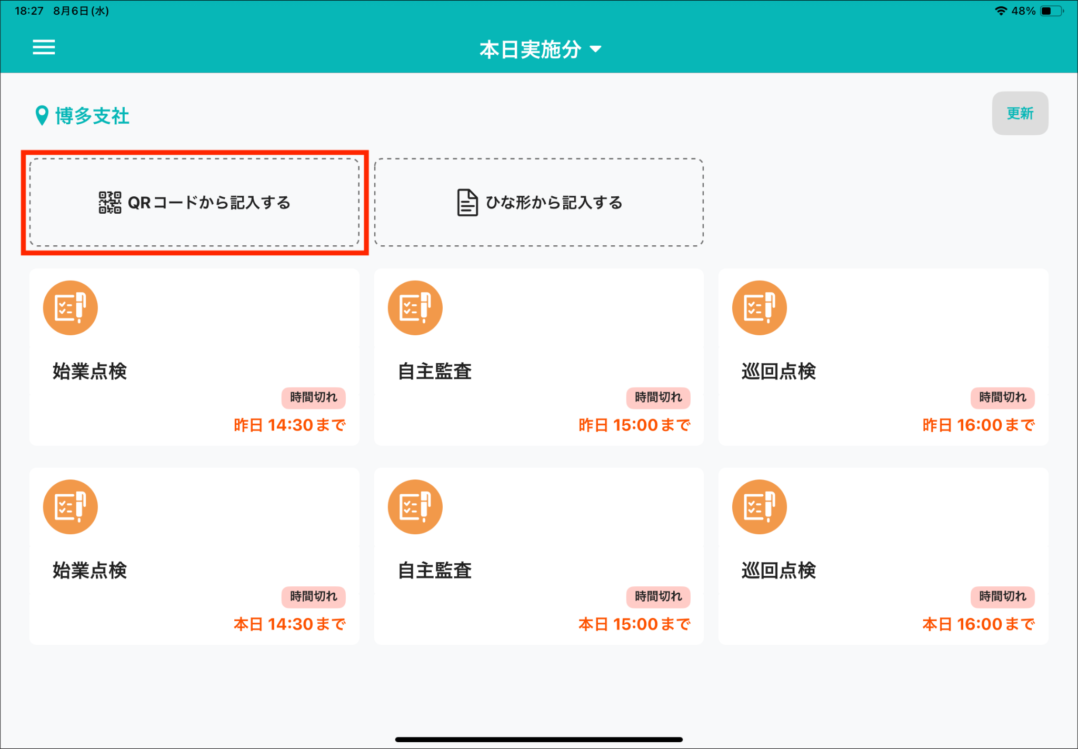Click the 博多支社 location pin icon
This screenshot has height=749, width=1078.
42,116
